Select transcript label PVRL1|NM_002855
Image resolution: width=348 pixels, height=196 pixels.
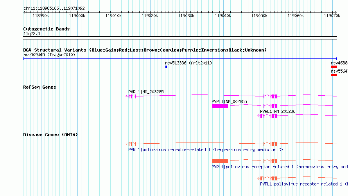click(x=229, y=102)
